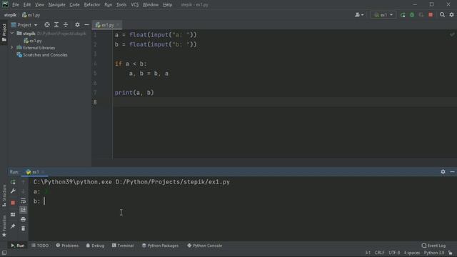
Task: Expand all items in Project panel
Action: (x=56, y=25)
